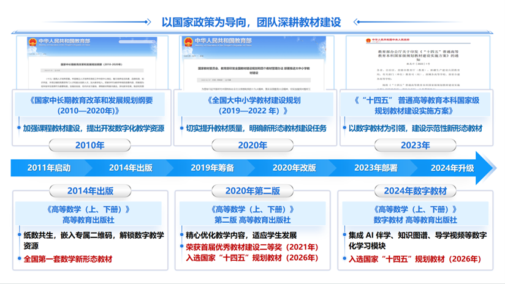Click the slide title 以国家政策为导向
Image resolution: width=505 pixels, height=284 pixels.
(x=204, y=22)
